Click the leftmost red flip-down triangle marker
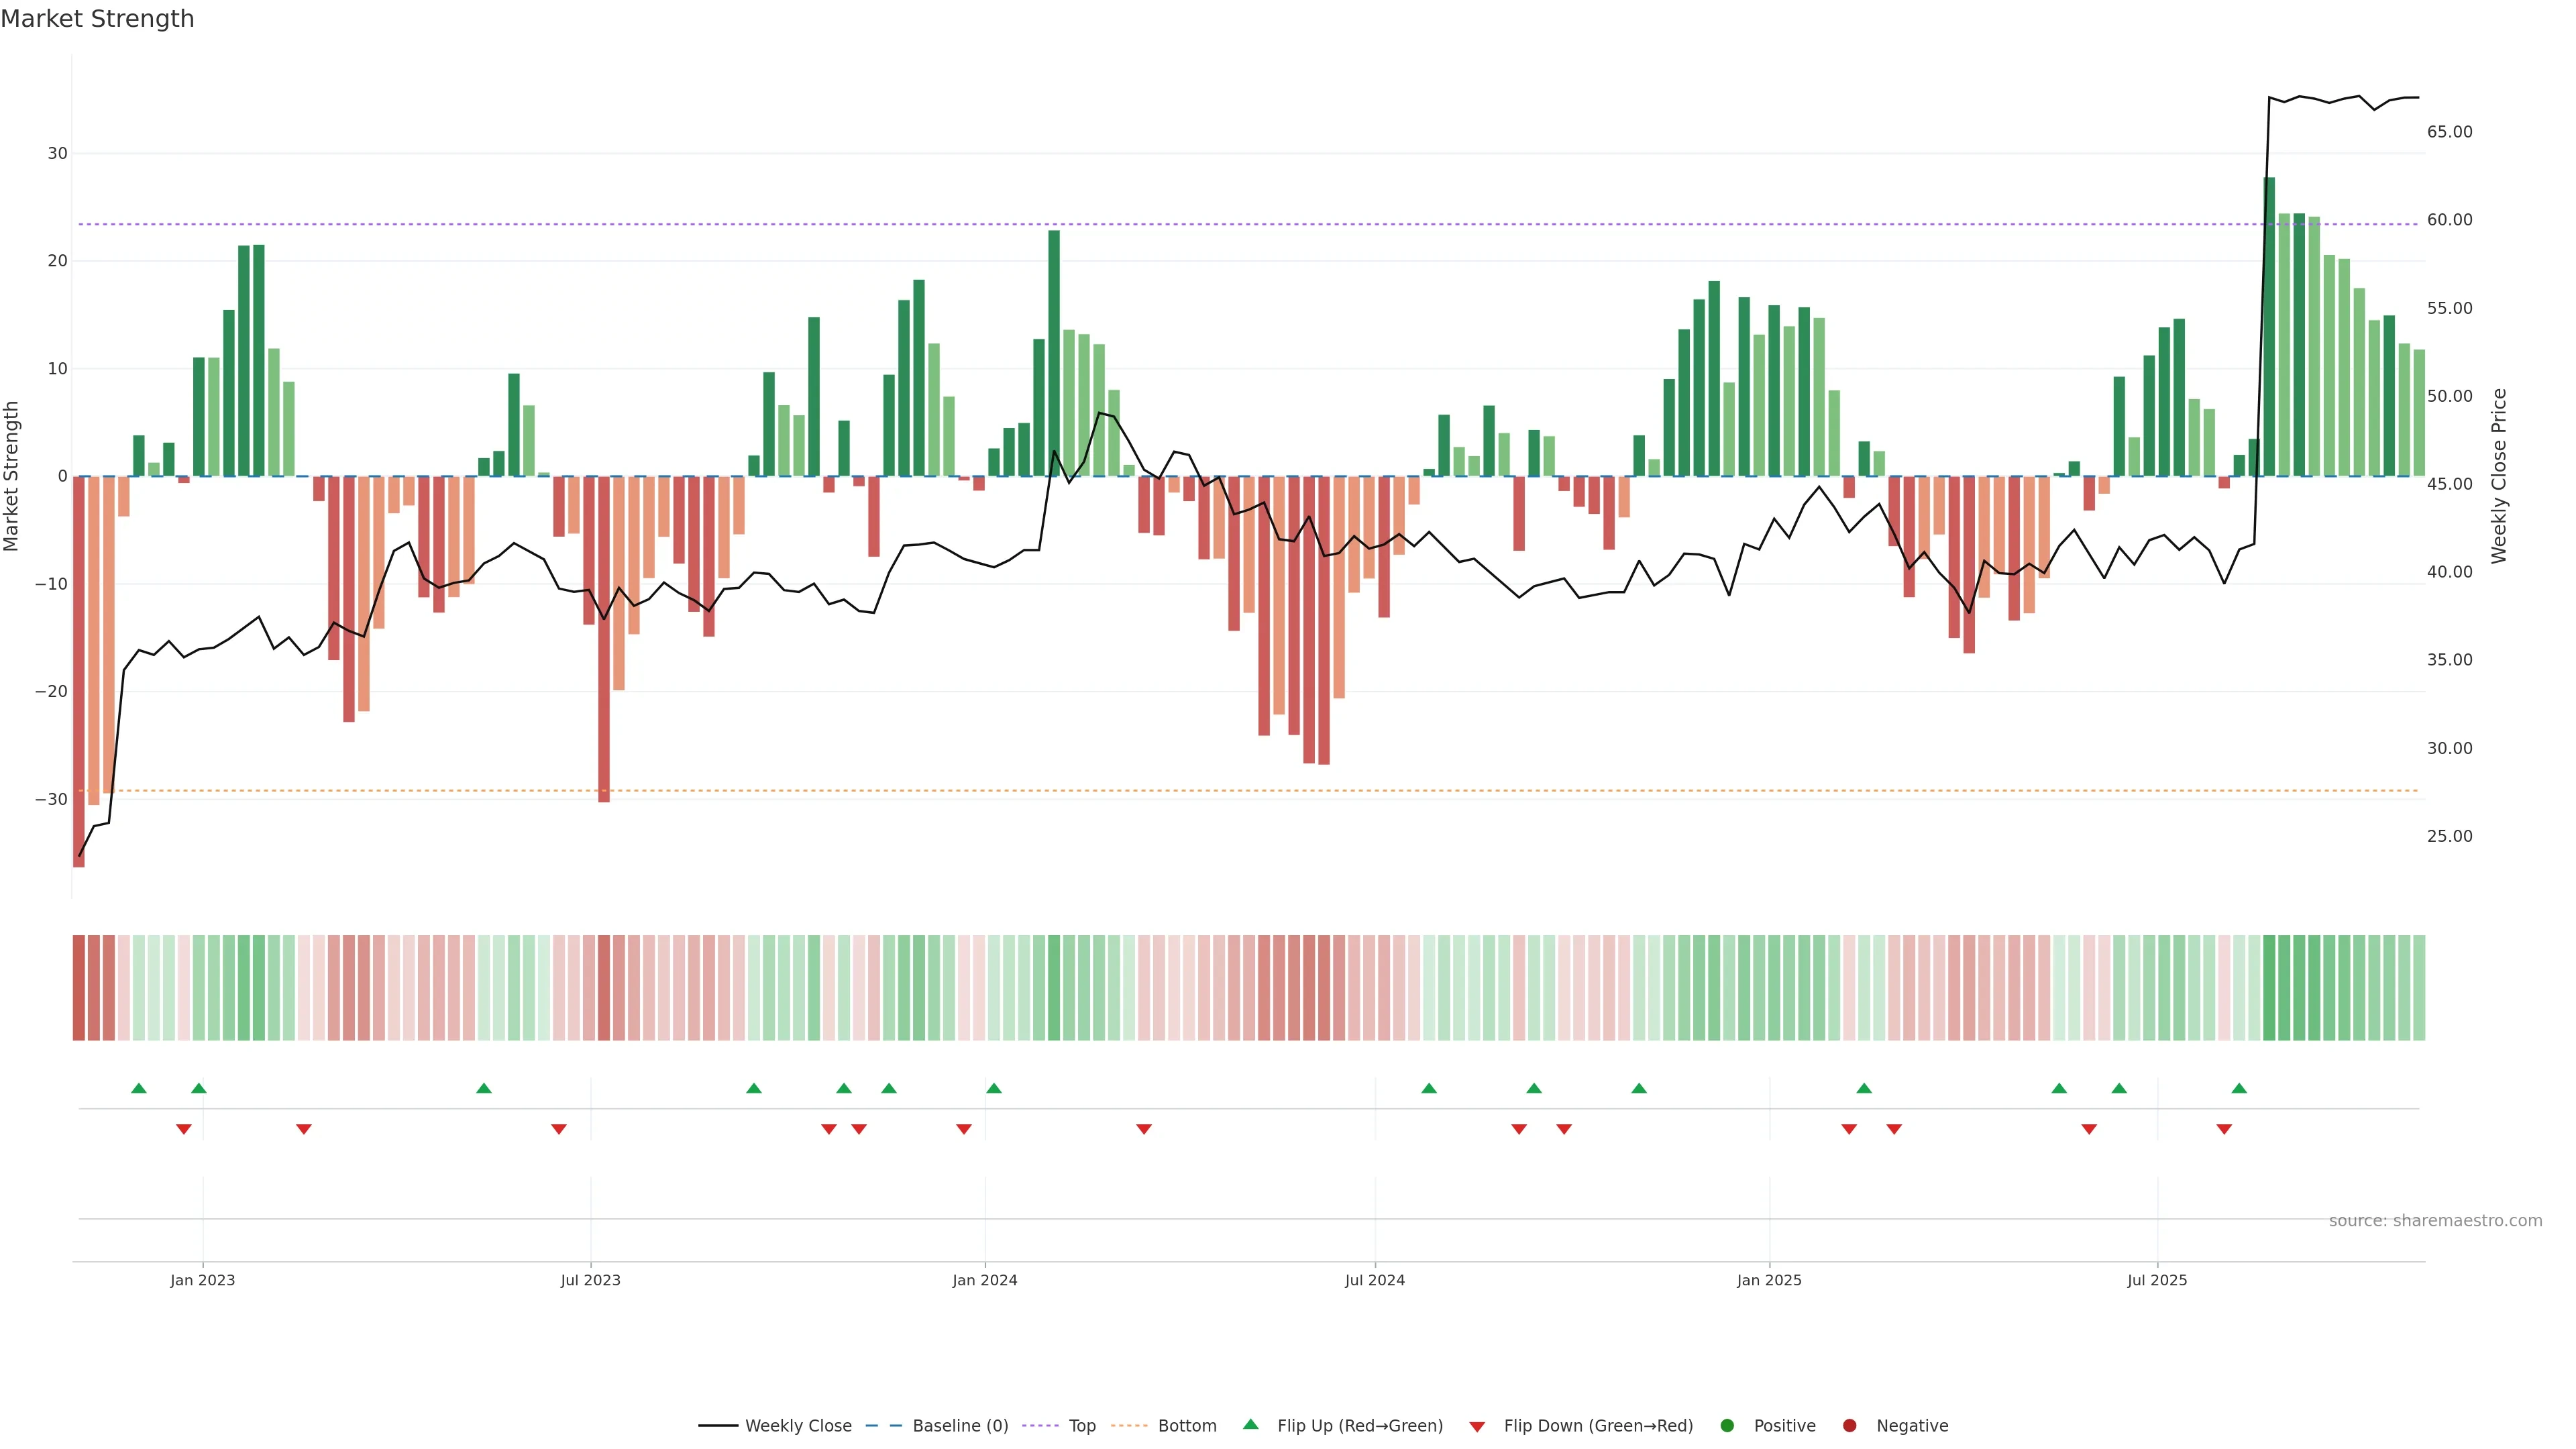Screen dimensions: 2576x1449 [184, 1129]
